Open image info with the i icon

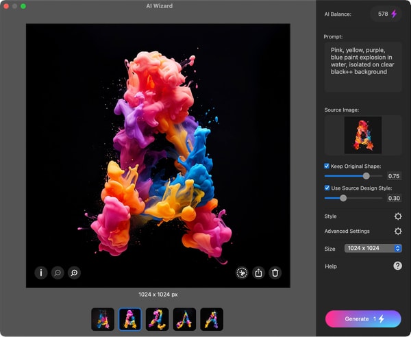click(x=41, y=273)
